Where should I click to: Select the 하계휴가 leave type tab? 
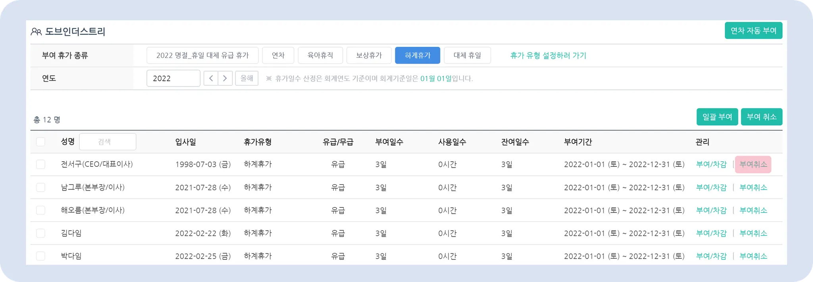pyautogui.click(x=418, y=55)
